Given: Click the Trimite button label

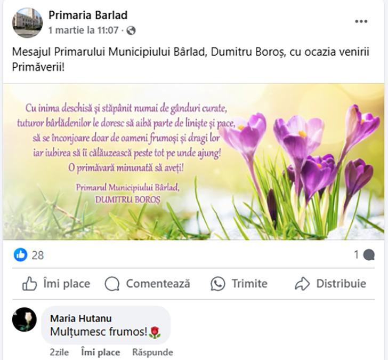Looking at the screenshot, I should [x=249, y=284].
